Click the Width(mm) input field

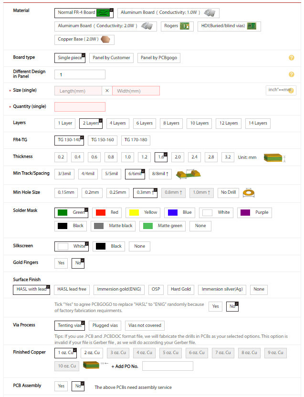[136, 91]
